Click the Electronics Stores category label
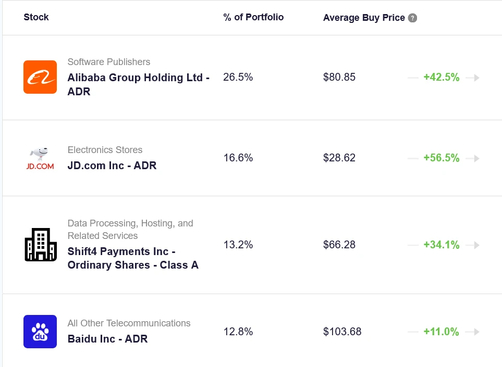Viewport: 502px width, 367px height. (105, 150)
